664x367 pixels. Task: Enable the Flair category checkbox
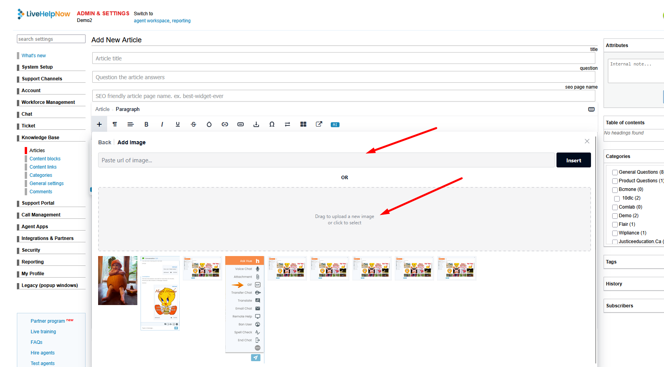(x=615, y=225)
